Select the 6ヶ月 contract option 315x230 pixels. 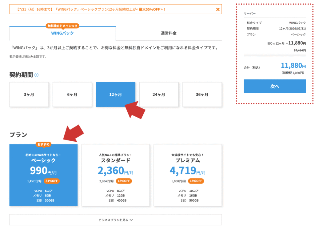[72, 95]
